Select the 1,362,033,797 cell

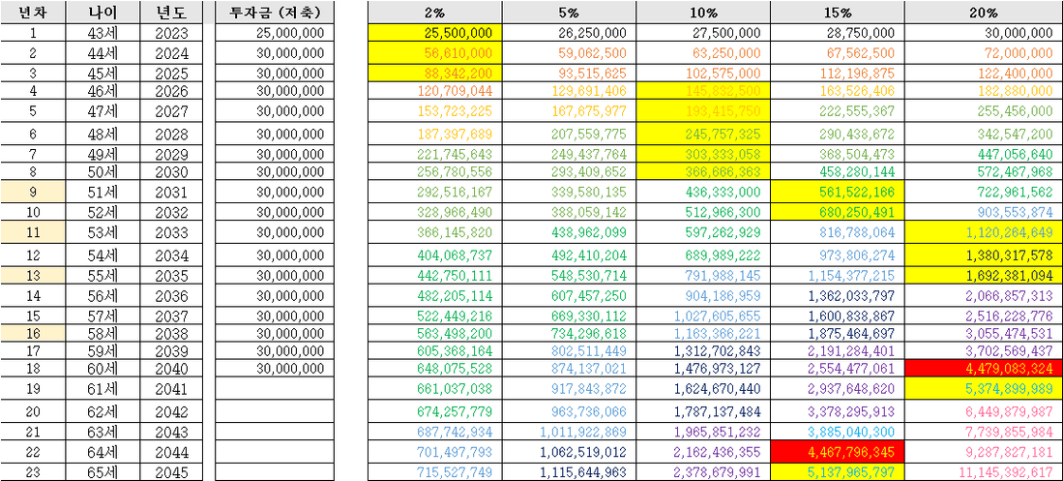click(838, 296)
